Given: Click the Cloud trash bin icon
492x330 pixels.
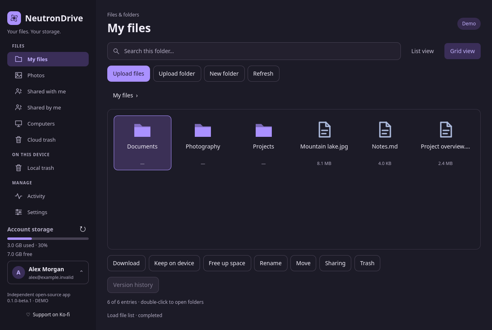Looking at the screenshot, I should (19, 140).
